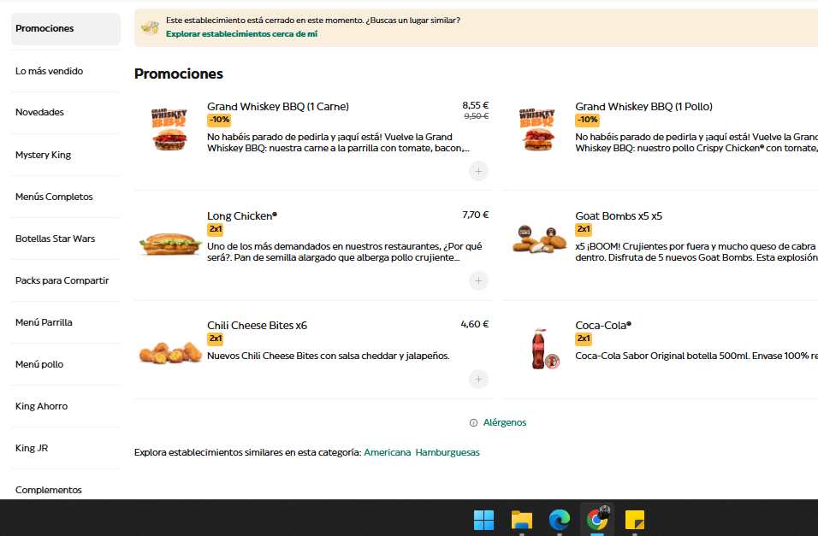Viewport: 818px width, 536px height.
Task: Click Explorar establecimientos cerca de mí link
Action: click(241, 34)
